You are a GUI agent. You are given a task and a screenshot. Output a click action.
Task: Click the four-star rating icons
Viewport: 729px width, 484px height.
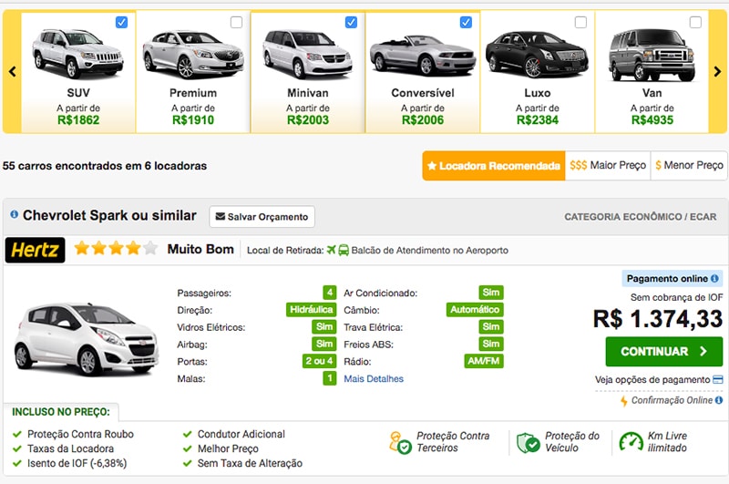[x=116, y=249]
